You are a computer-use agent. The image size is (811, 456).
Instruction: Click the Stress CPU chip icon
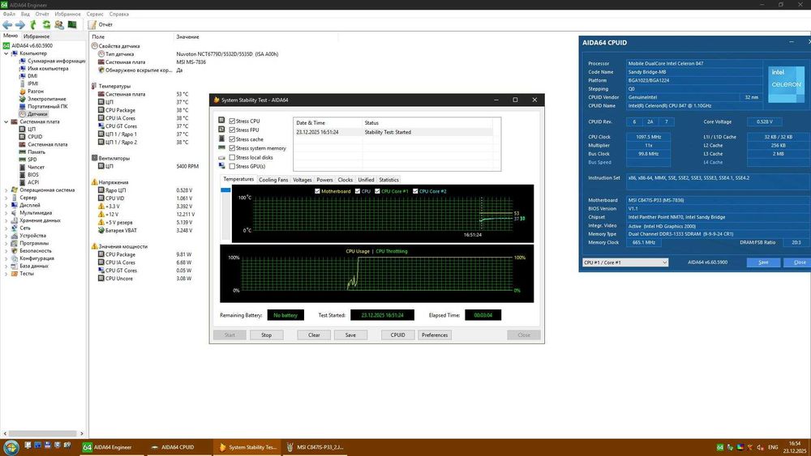pyautogui.click(x=221, y=121)
